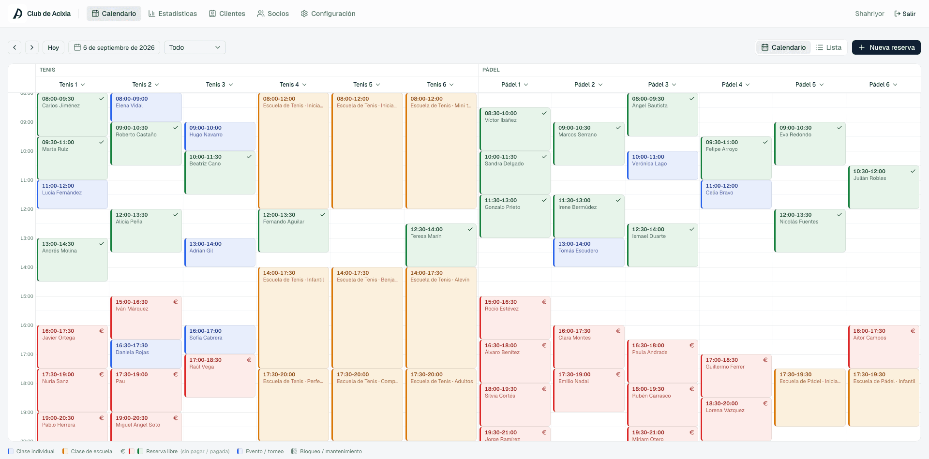Click the Clase de escuela orange legend swatch
This screenshot has width=929, height=459.
click(x=65, y=451)
